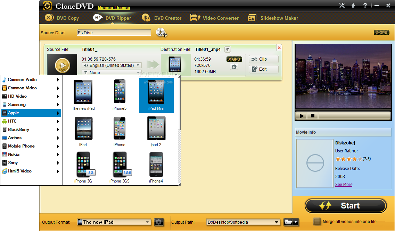
Task: Choose the first-generation iPad preset
Action: (x=83, y=132)
